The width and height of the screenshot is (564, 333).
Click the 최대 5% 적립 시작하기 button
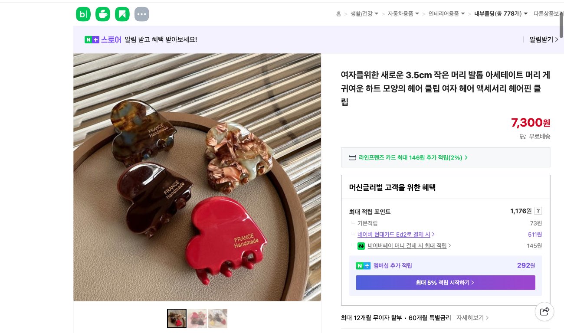pos(446,282)
